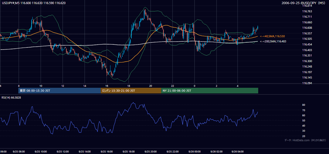Click the '2006-09-25 のUSD/JPY (M5)' chart title
Screen dimensions: 329x154
(x=304, y=3)
